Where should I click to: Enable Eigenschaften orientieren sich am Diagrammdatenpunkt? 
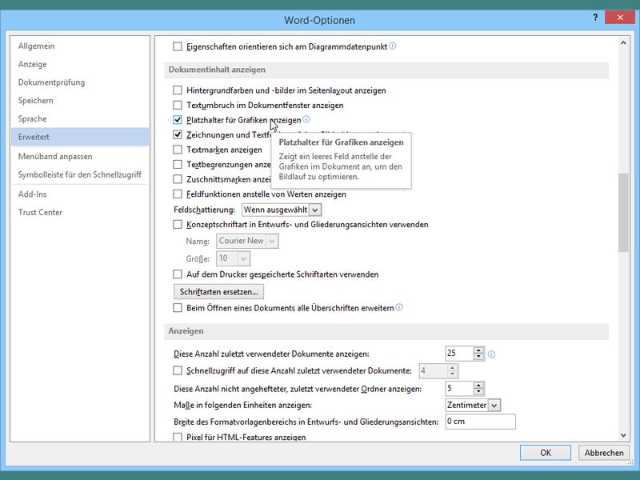(x=177, y=46)
